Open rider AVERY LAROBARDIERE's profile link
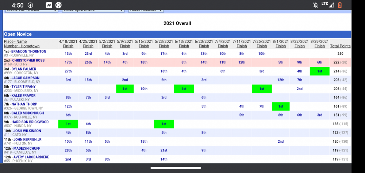The height and width of the screenshot is (173, 365). 31,157
